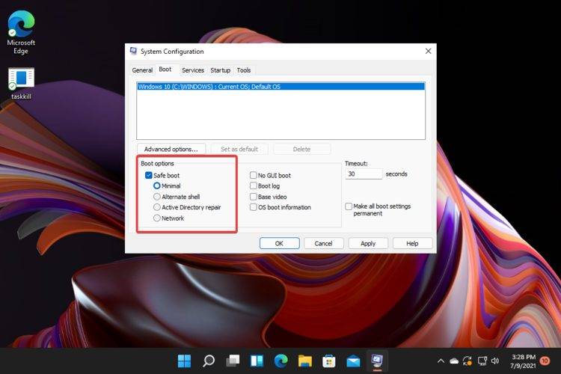
Task: Launch File Explorer from the taskbar
Action: click(304, 361)
